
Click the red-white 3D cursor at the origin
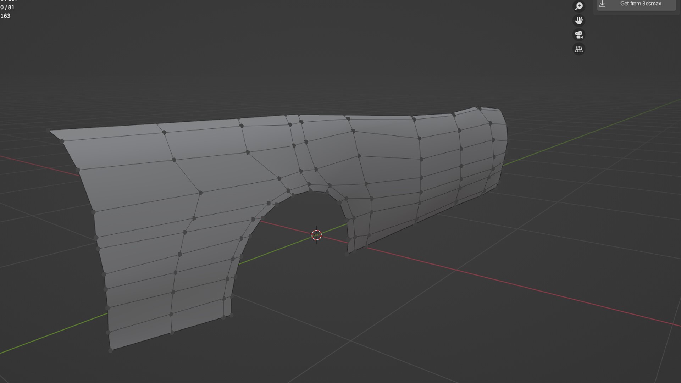[x=316, y=235]
